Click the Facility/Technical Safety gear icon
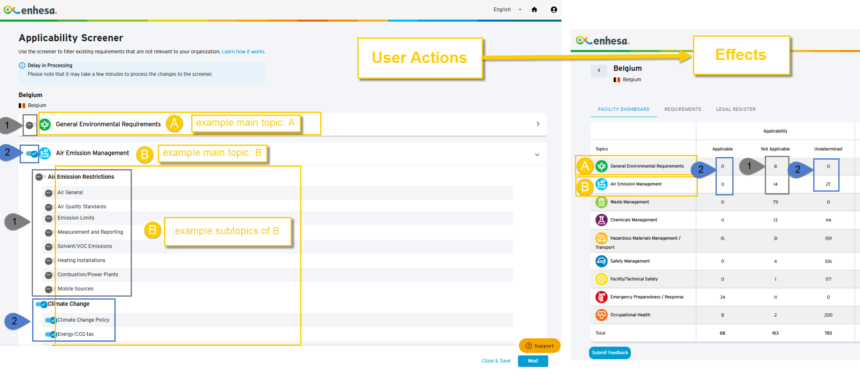This screenshot has height=375, width=860. (x=601, y=279)
